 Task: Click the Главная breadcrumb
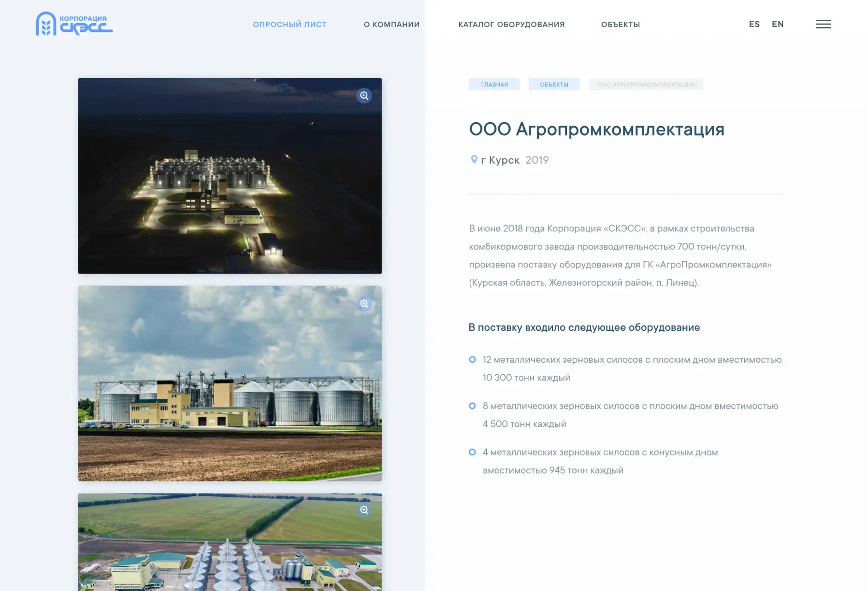click(x=494, y=84)
